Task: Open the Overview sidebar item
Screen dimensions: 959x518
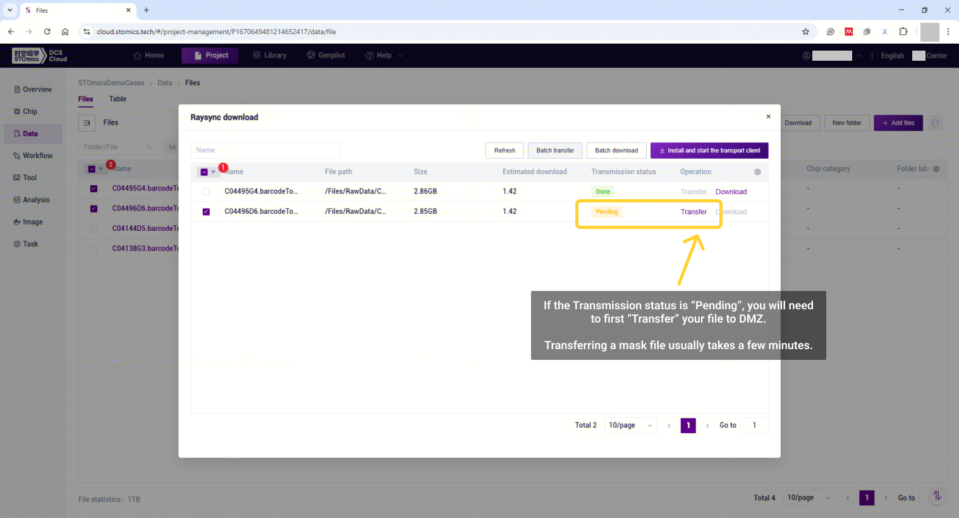Action: tap(33, 89)
